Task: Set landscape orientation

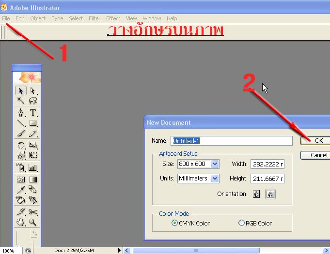Action: coord(270,194)
